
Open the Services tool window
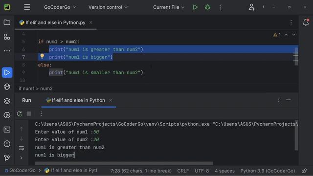point(7,115)
